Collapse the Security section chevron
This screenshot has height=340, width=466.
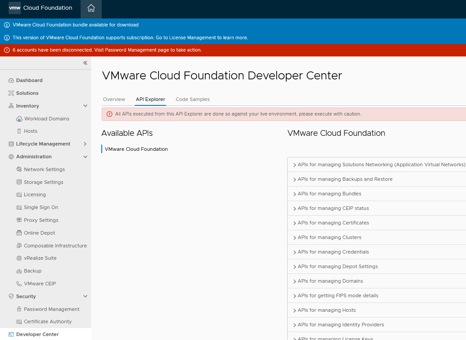click(x=85, y=296)
